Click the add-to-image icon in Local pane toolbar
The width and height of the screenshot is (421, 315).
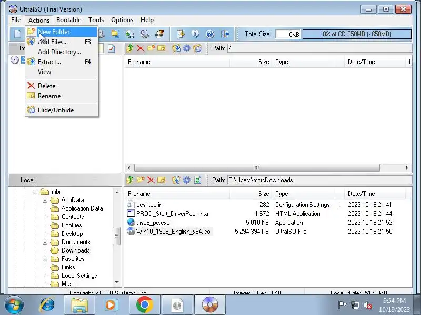[176, 180]
